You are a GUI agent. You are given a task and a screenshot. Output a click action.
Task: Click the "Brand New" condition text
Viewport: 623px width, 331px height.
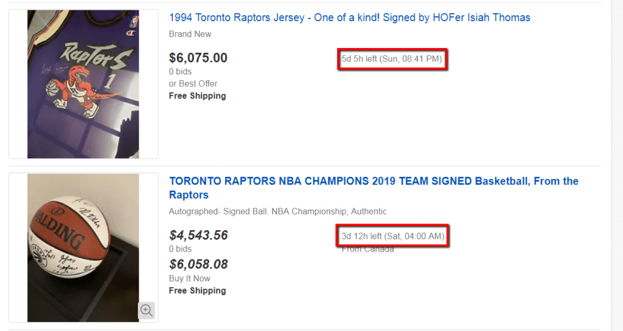(x=190, y=34)
